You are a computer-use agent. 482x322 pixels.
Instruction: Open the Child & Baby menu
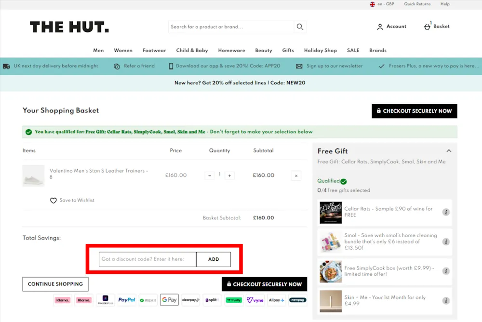click(x=192, y=51)
